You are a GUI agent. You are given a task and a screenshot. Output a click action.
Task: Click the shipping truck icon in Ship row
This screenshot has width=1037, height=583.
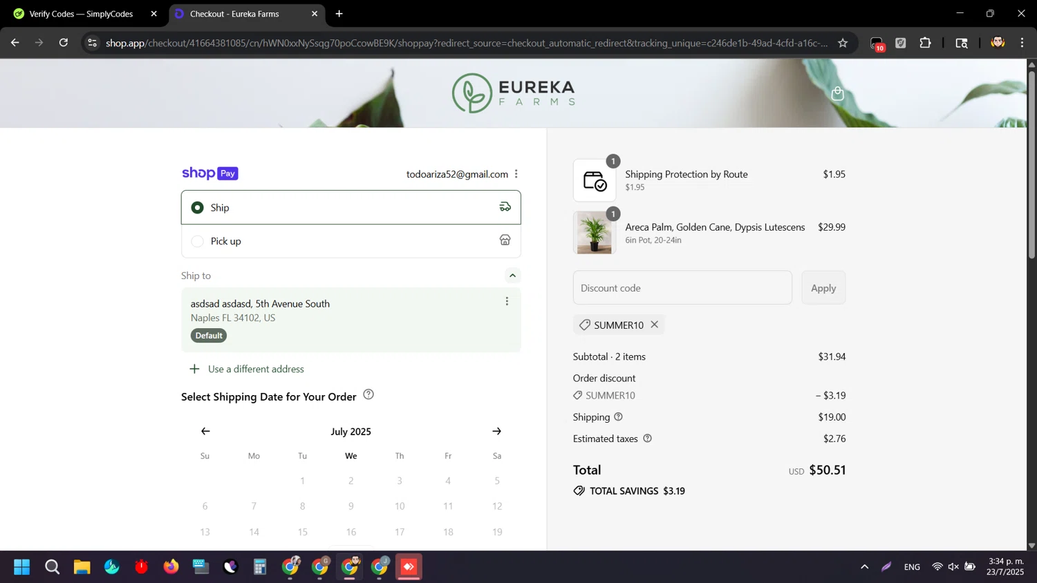point(505,207)
